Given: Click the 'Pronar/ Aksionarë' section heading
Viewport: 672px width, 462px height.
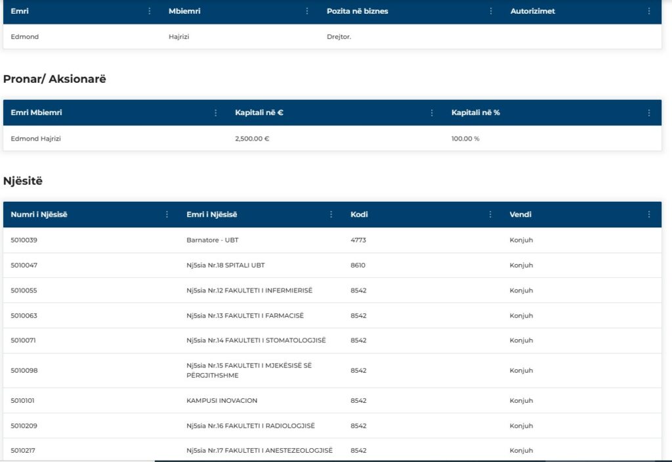Looking at the screenshot, I should pyautogui.click(x=54, y=79).
